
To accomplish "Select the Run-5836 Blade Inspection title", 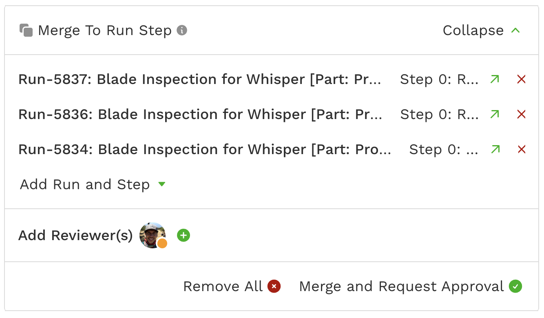I will click(x=200, y=115).
